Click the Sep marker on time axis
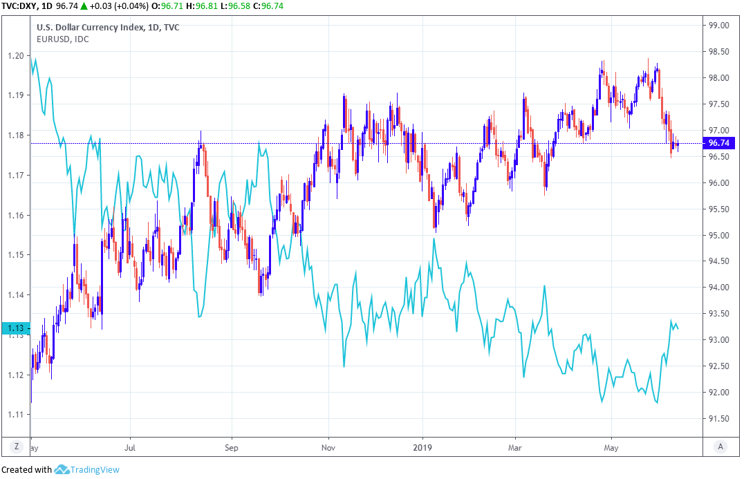Image resolution: width=744 pixels, height=479 pixels. pyautogui.click(x=231, y=447)
